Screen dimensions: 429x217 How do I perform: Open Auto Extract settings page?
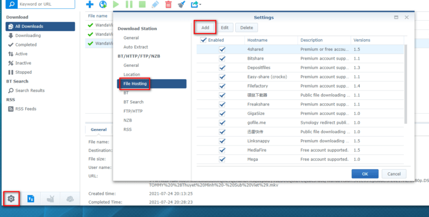click(x=136, y=47)
